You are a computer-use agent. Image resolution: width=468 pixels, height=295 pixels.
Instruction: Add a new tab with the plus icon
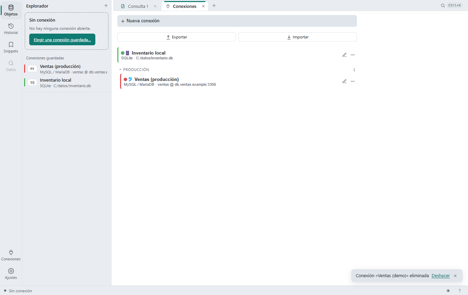click(x=214, y=5)
